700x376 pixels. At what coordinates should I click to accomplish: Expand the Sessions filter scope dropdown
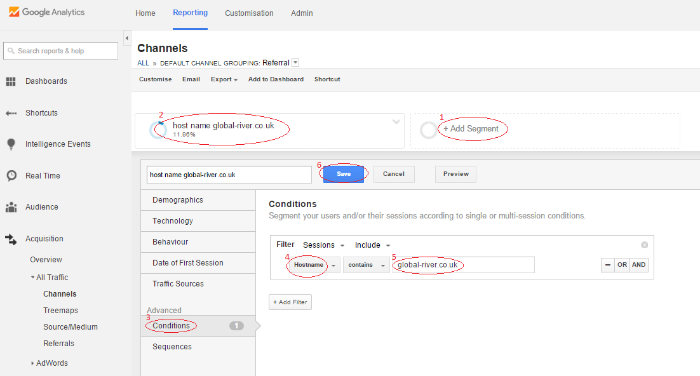point(324,245)
